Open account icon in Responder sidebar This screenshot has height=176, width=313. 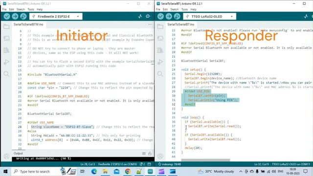tap(160, 156)
